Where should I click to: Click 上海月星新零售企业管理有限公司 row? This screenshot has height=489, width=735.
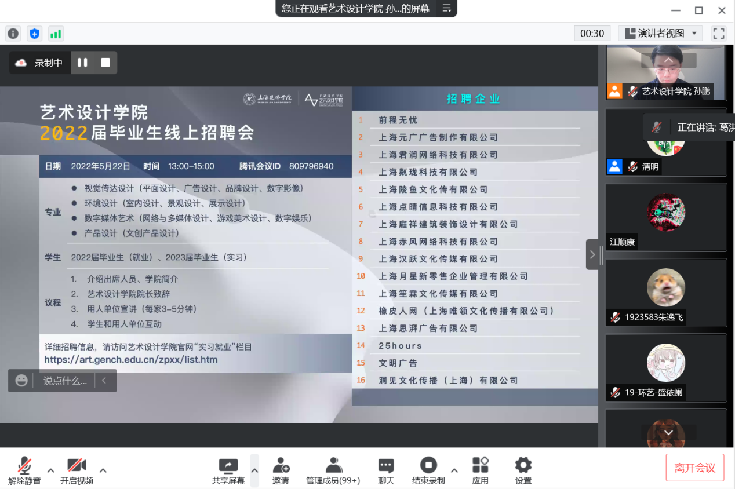point(453,276)
